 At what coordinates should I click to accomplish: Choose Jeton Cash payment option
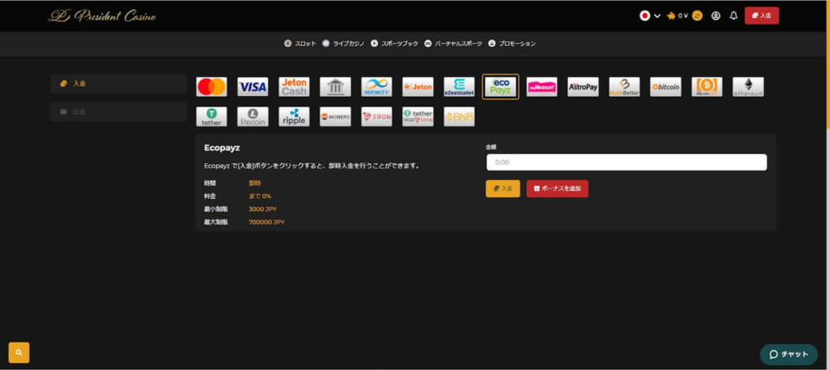tap(294, 86)
